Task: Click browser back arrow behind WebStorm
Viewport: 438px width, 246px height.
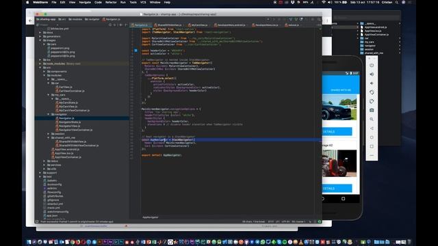Action: click(30, 20)
